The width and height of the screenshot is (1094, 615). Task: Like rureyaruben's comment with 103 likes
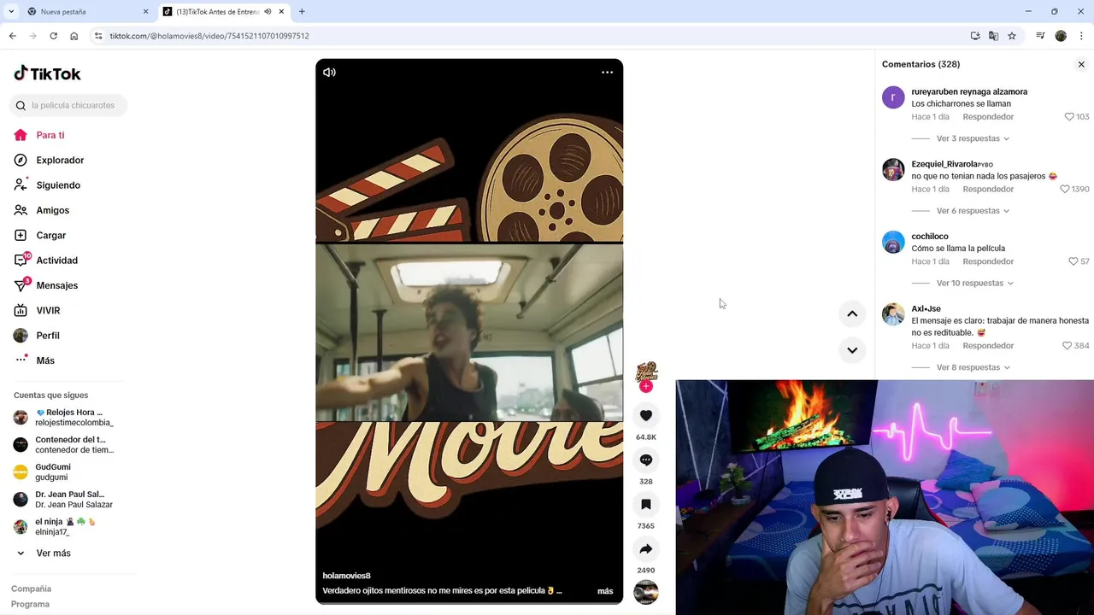coord(1069,117)
